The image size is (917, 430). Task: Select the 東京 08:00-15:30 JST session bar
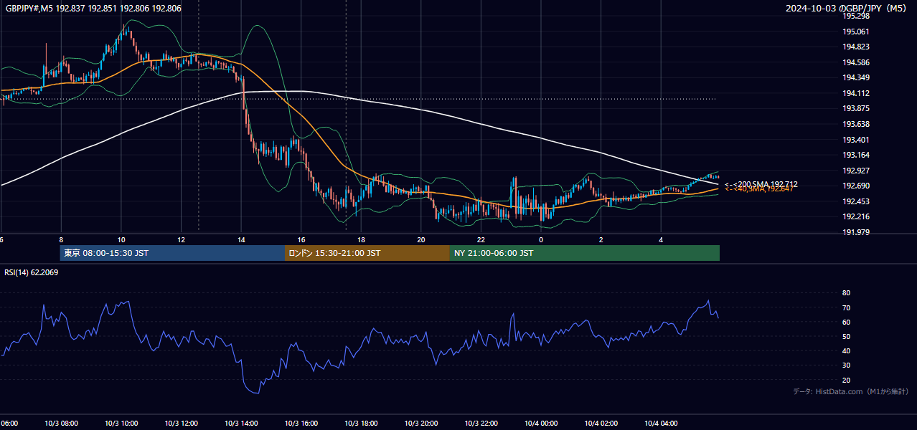(172, 253)
